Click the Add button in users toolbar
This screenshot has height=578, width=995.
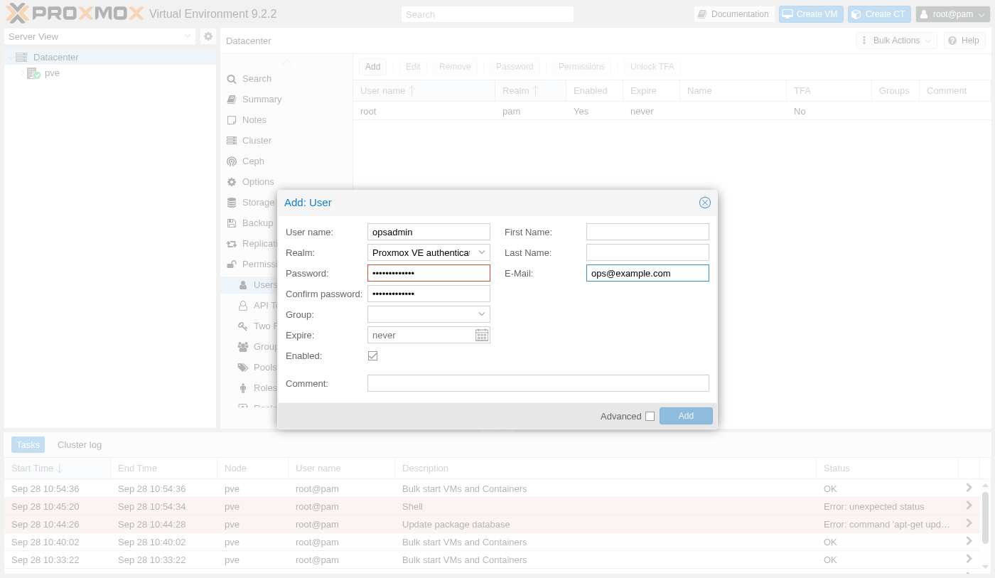[x=373, y=67]
